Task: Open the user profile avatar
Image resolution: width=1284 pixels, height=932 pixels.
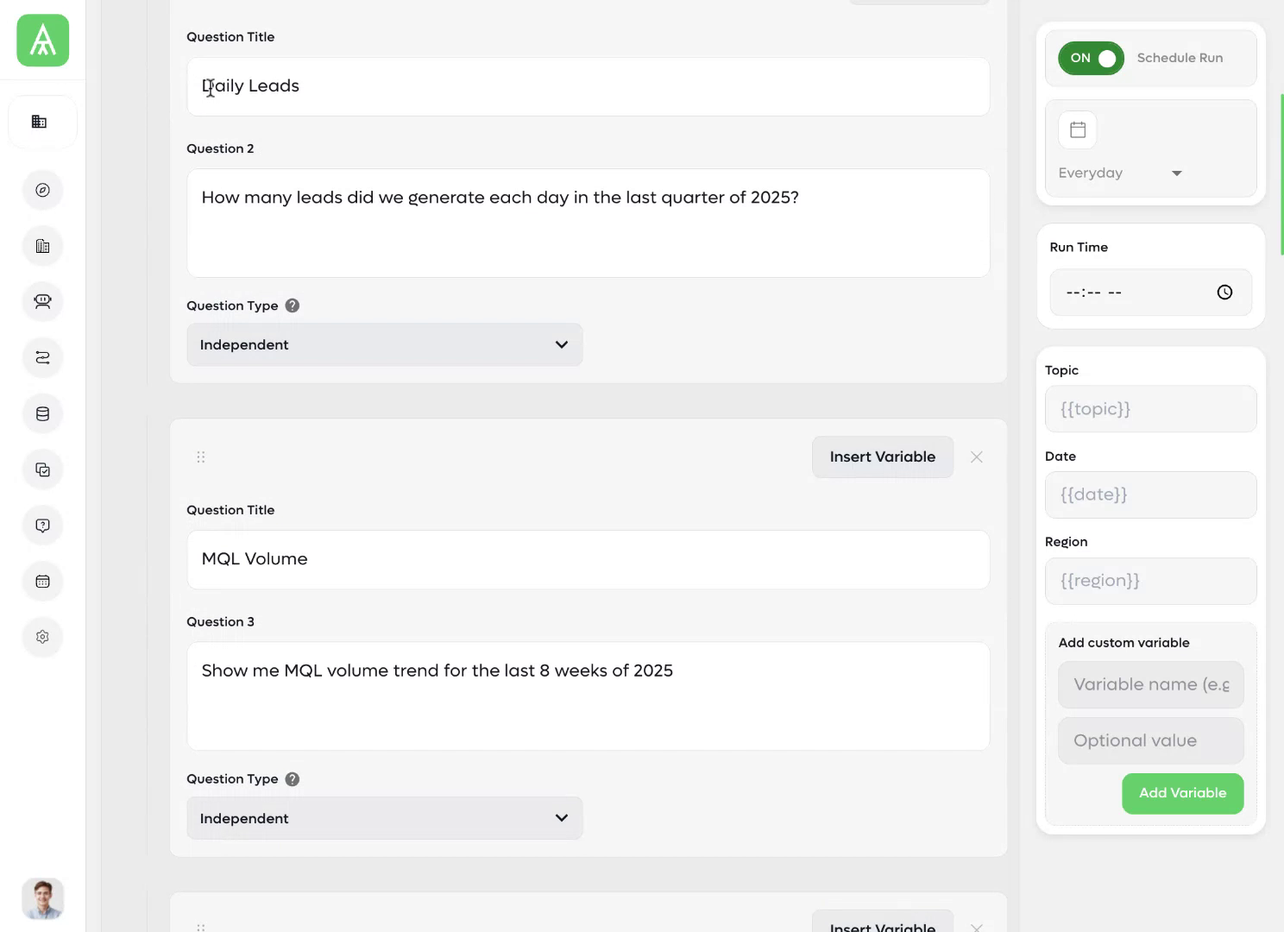Action: (x=42, y=898)
